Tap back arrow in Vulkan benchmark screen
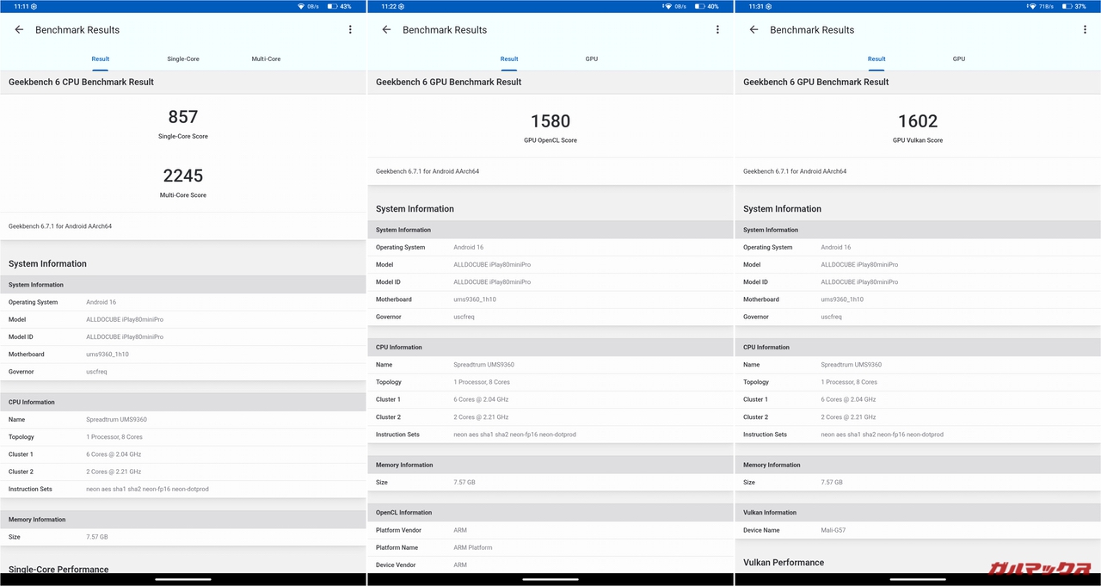The image size is (1101, 586). 753,29
